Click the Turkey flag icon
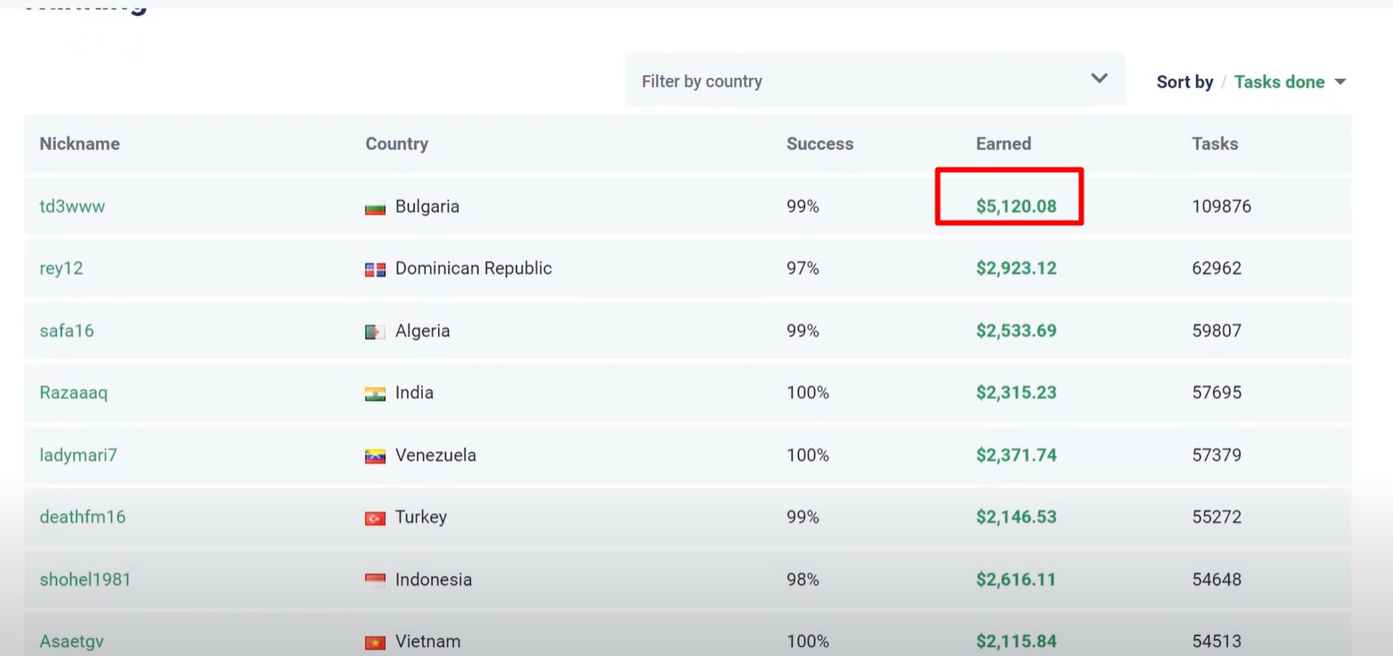 point(375,518)
